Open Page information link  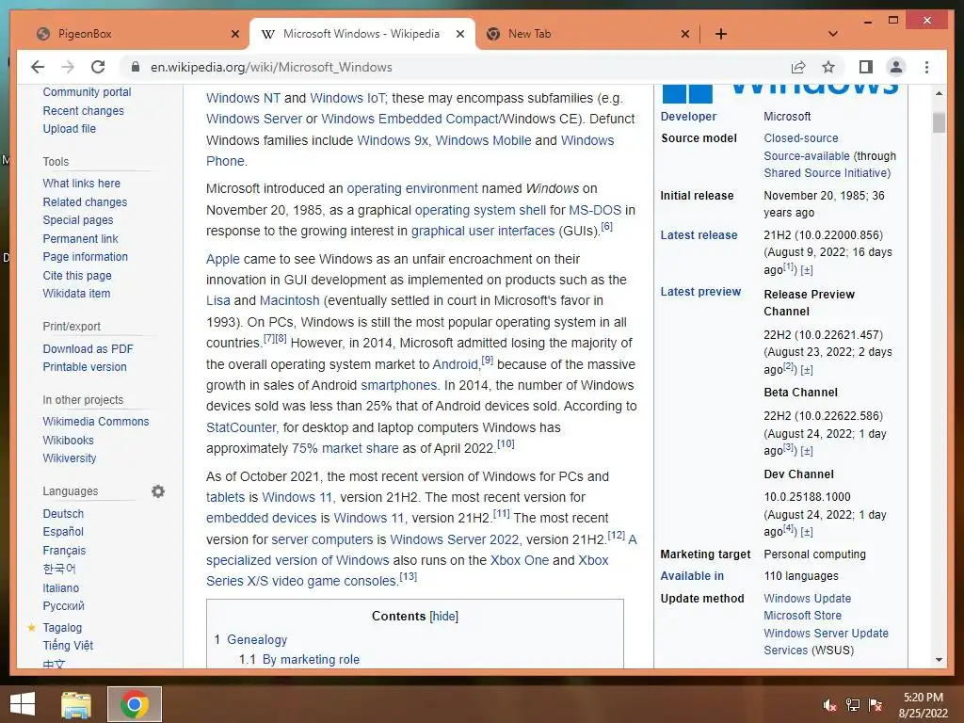85,256
